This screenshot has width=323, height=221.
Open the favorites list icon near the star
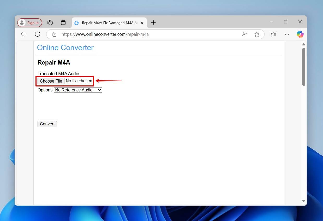point(273,34)
